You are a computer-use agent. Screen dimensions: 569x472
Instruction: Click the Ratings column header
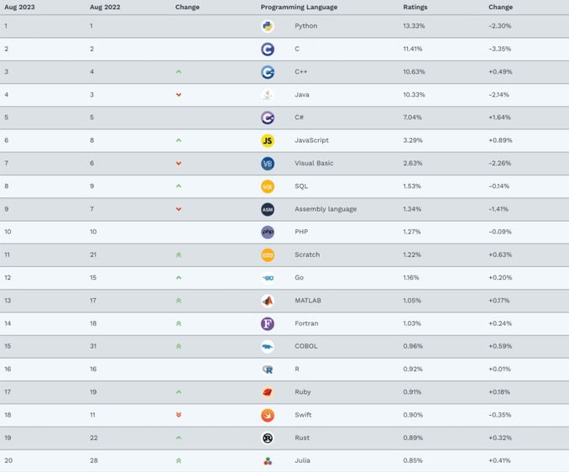(415, 8)
